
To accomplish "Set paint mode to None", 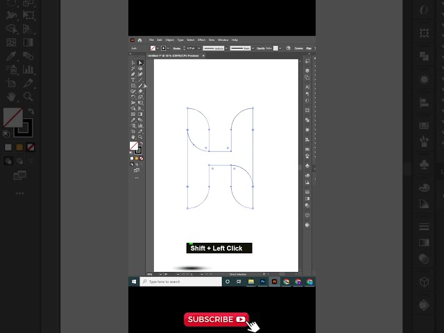I will pos(142,158).
